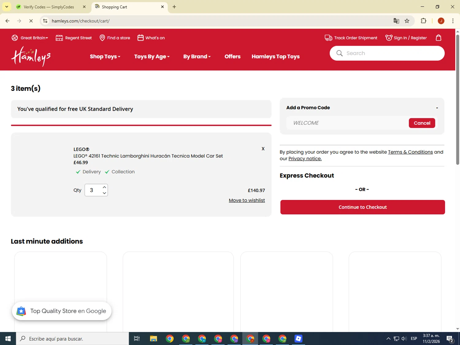This screenshot has width=460, height=345.
Task: Open the notification center icon
Action: pyautogui.click(x=450, y=339)
